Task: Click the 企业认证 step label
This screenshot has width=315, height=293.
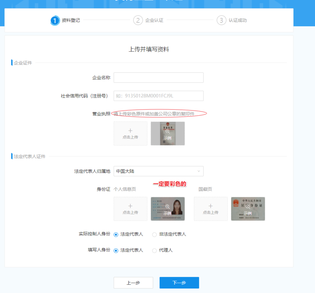Action: (154, 20)
